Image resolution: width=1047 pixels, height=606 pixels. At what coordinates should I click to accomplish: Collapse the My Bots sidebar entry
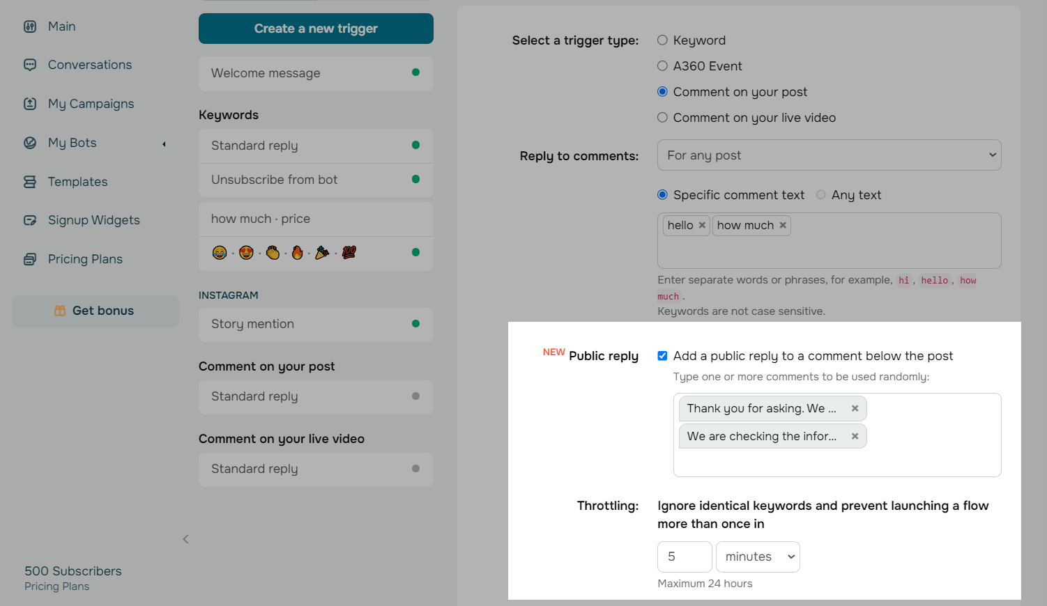pos(164,143)
